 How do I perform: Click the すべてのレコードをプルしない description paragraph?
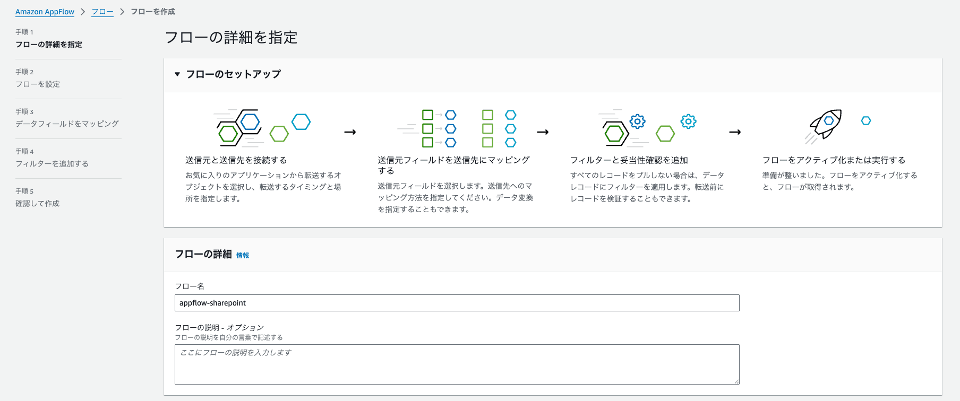click(x=647, y=187)
